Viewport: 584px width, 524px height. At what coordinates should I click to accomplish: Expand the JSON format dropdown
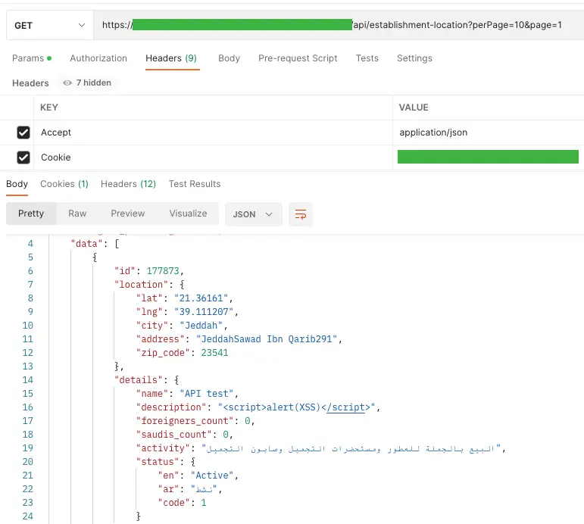pos(253,214)
